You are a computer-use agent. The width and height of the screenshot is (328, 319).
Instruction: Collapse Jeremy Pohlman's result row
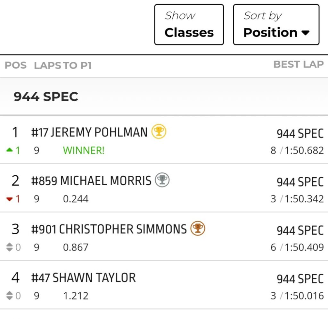(x=96, y=133)
